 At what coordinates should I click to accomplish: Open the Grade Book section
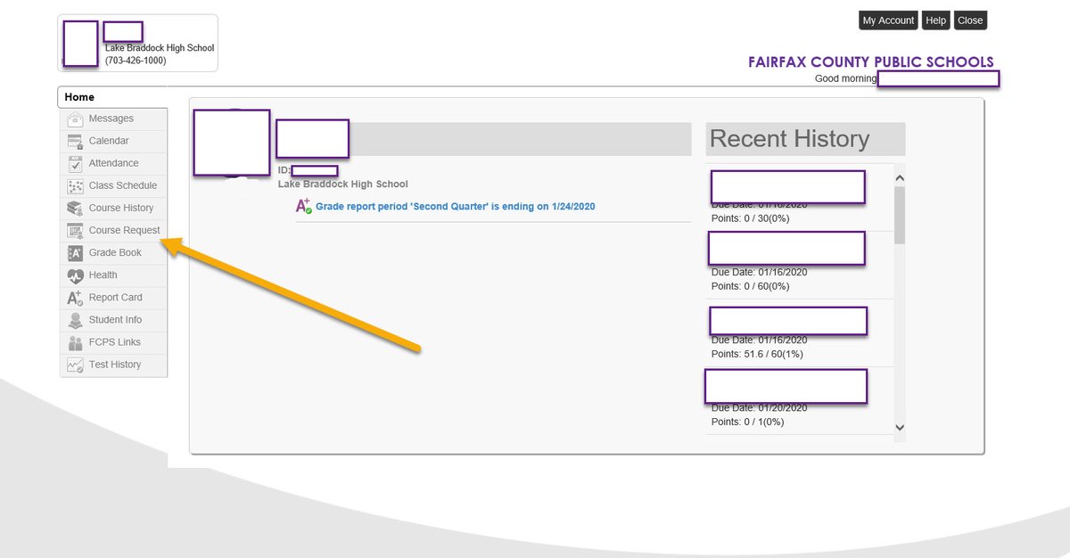[113, 252]
